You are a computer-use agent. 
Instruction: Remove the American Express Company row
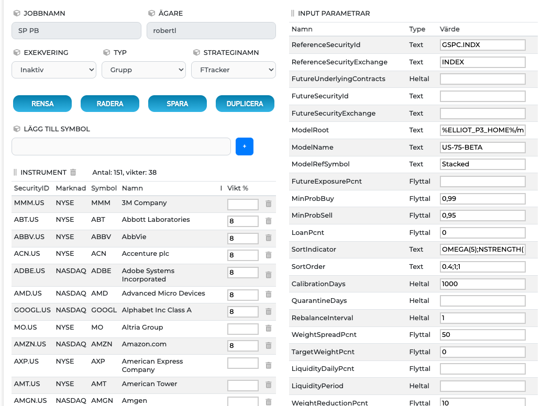269,365
